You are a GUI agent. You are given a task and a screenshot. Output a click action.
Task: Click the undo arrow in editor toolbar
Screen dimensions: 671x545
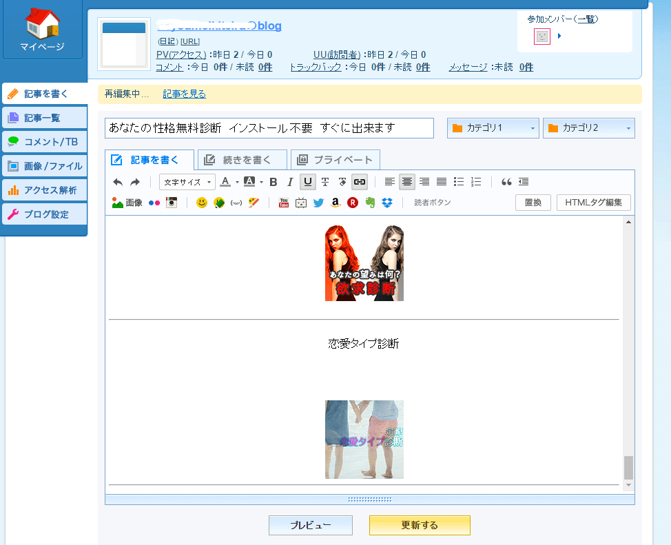[118, 182]
